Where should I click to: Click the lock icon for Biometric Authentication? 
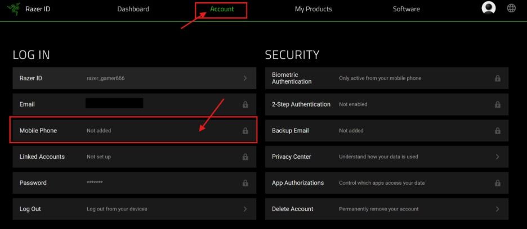(497, 78)
